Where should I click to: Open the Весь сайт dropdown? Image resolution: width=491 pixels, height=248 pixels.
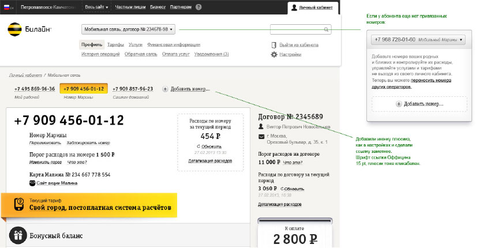click(x=99, y=7)
